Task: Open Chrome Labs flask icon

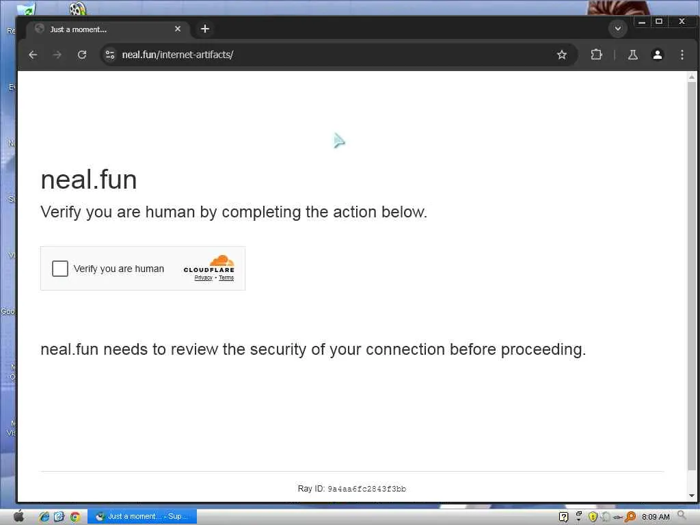Action: (x=632, y=55)
